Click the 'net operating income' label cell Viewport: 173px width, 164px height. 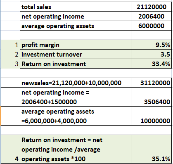76,16
